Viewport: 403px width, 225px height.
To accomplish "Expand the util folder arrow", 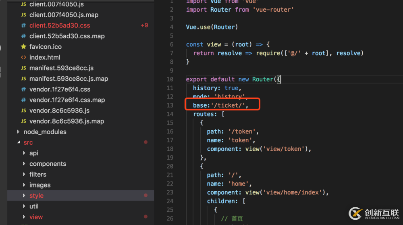I will (24, 206).
